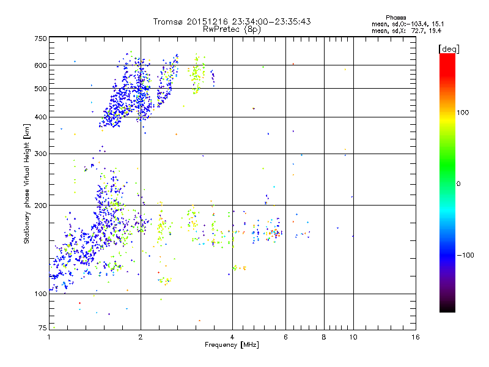Click x-axis tick label "1"
The height and width of the screenshot is (367, 489).
49,337
